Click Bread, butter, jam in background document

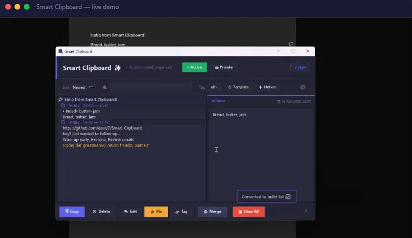(108, 45)
